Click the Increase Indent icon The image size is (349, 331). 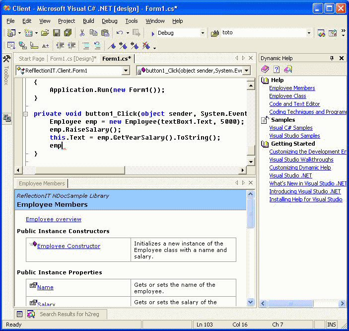71,46
